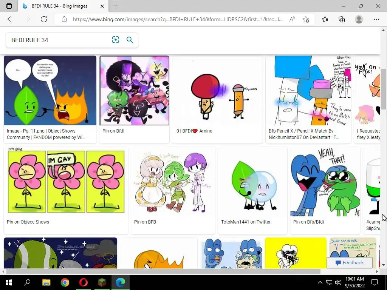
Task: Open the tab actions menu icon
Action: (9, 6)
